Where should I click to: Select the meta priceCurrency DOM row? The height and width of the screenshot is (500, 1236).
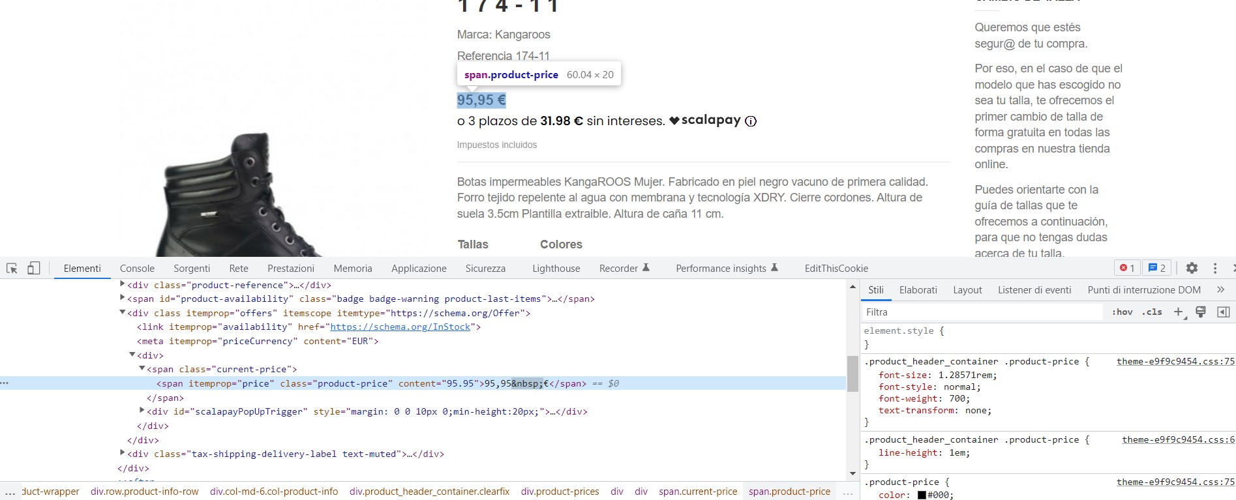(x=258, y=341)
